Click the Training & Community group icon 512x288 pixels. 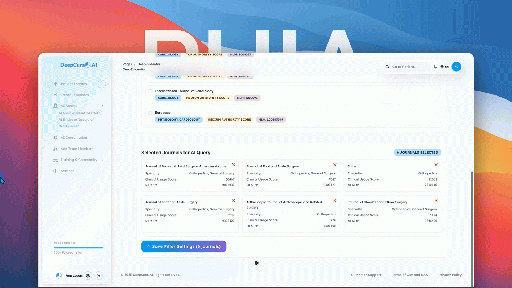(55, 160)
